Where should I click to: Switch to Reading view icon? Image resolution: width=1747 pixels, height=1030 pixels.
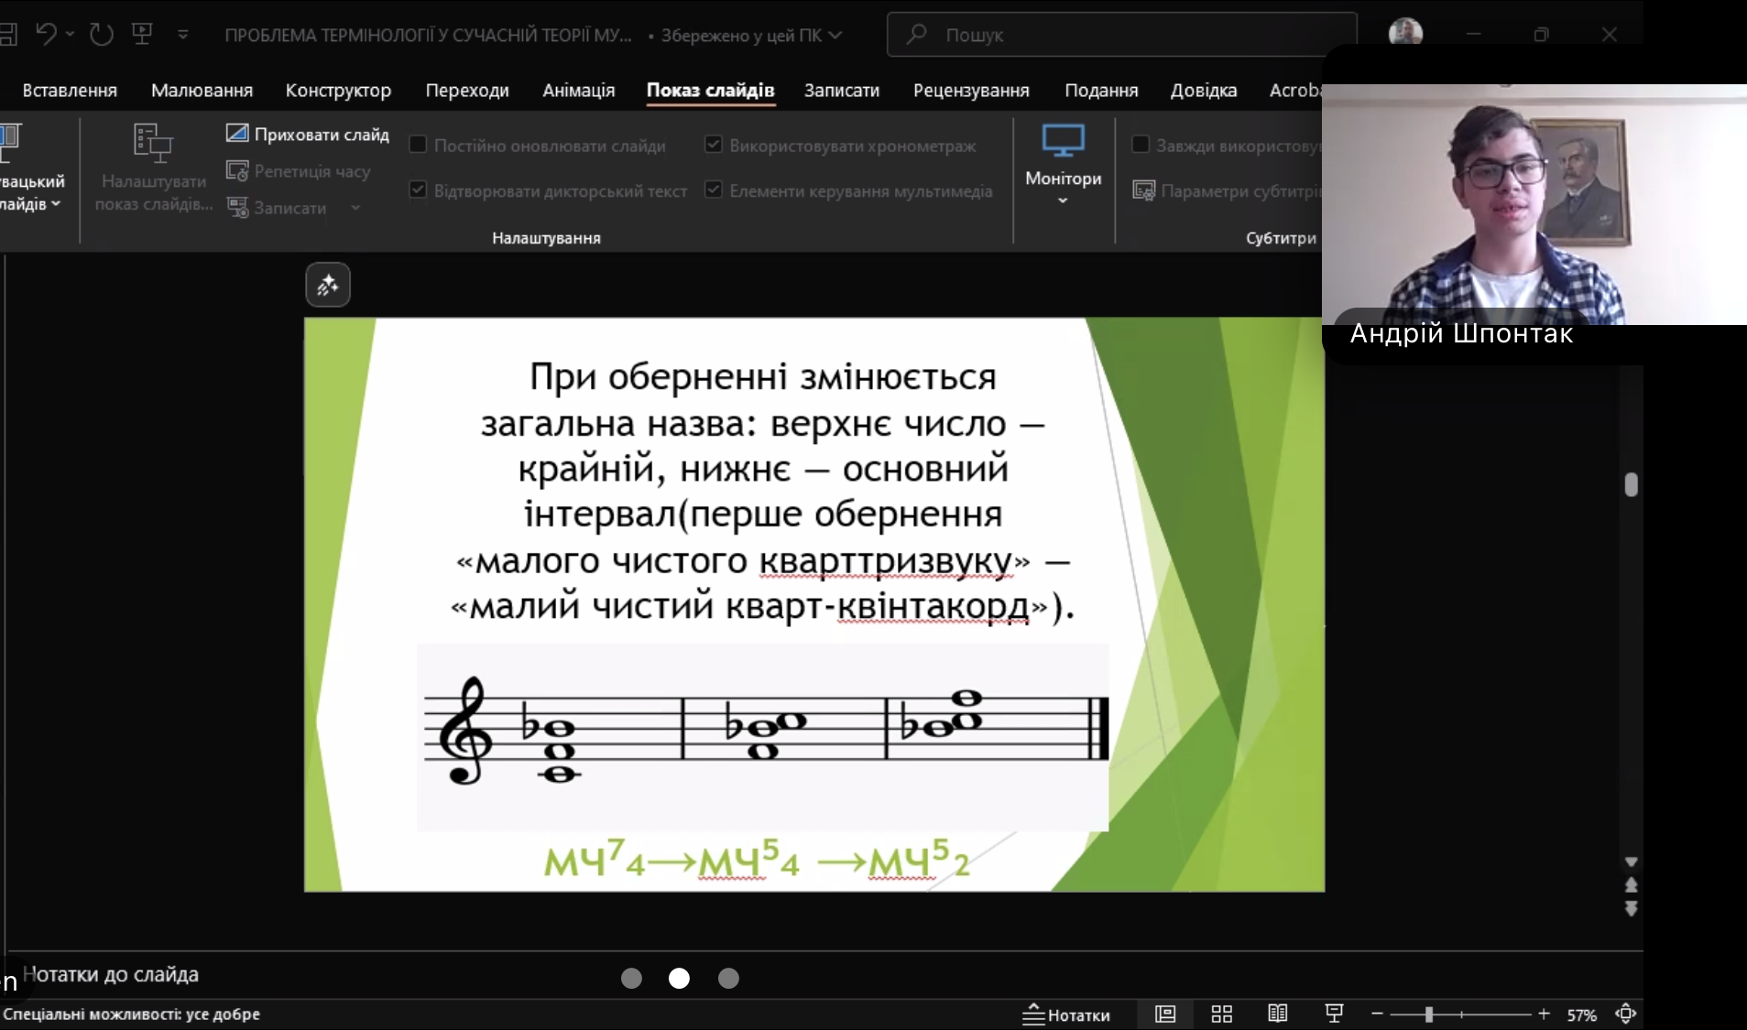click(1277, 1014)
